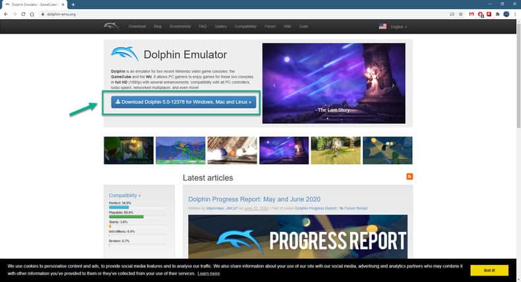Screen dimensions: 521x282
Task: Bookmark this page with star icon
Action: [x=460, y=14]
